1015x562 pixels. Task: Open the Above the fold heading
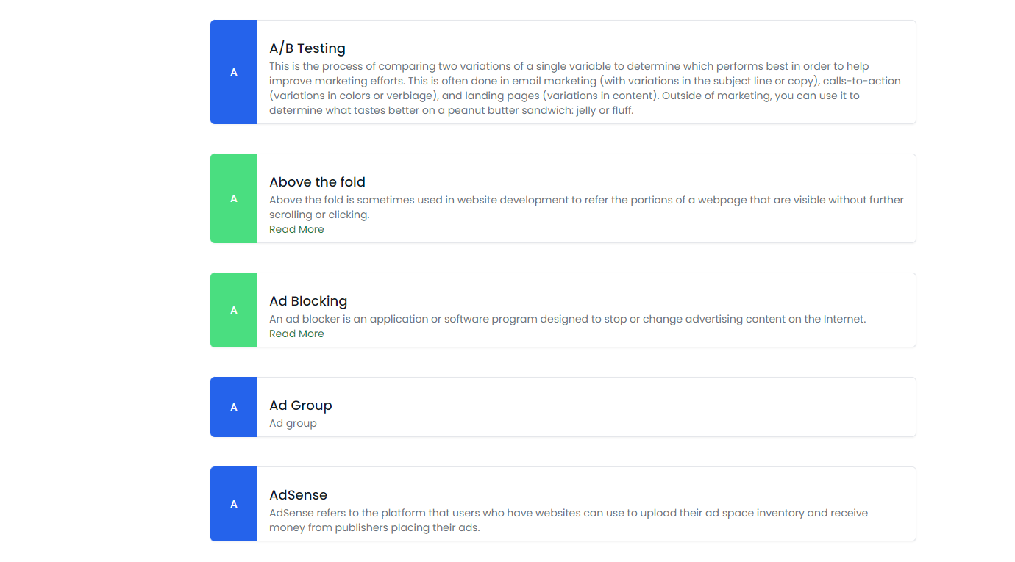317,182
